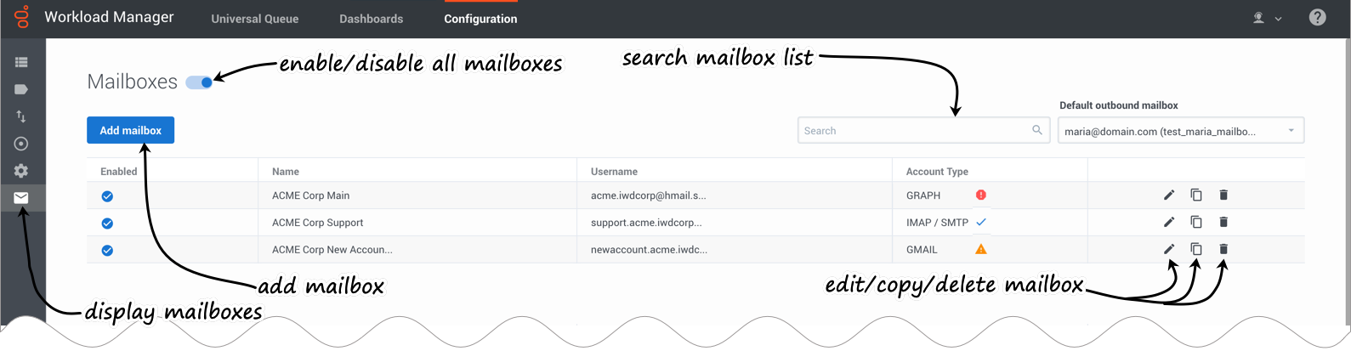Toggle enable all Mailboxes switch
Screen dimensions: 1351x351
pyautogui.click(x=200, y=82)
